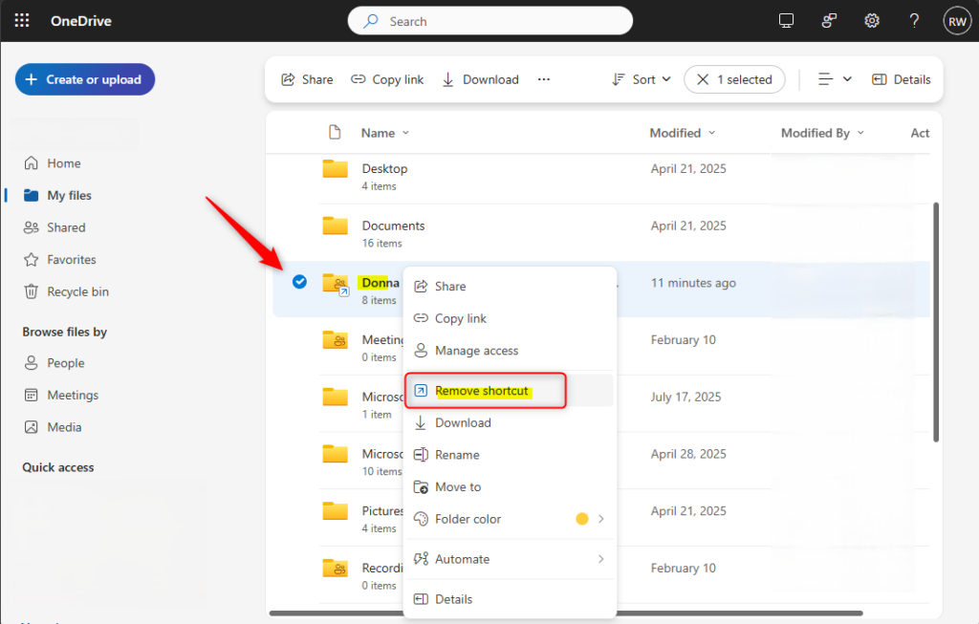Open the presentation screen icon in header

pyautogui.click(x=786, y=21)
